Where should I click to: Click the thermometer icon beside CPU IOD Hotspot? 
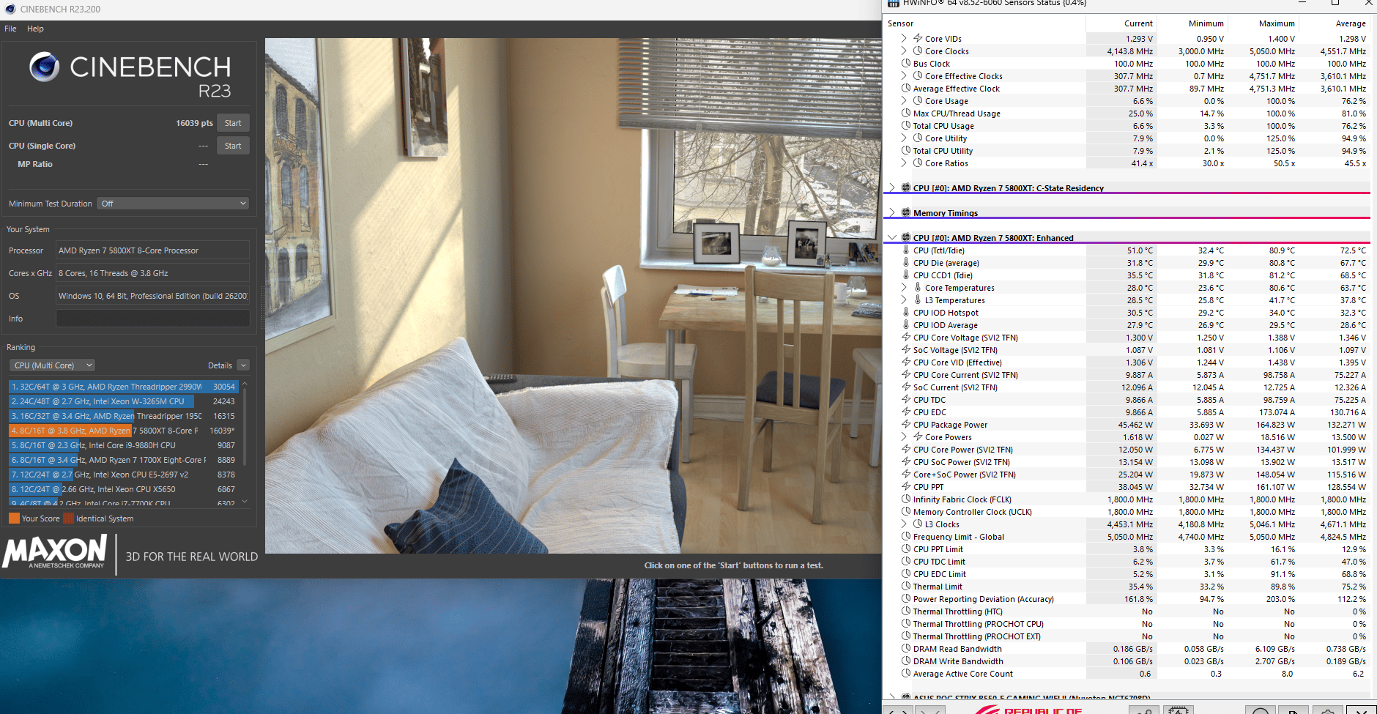tap(906, 313)
